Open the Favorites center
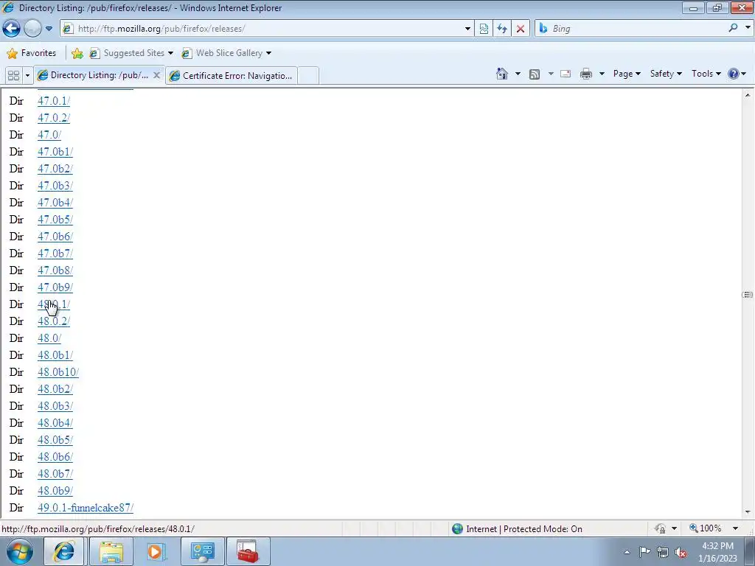This screenshot has width=755, height=566. click(x=32, y=53)
